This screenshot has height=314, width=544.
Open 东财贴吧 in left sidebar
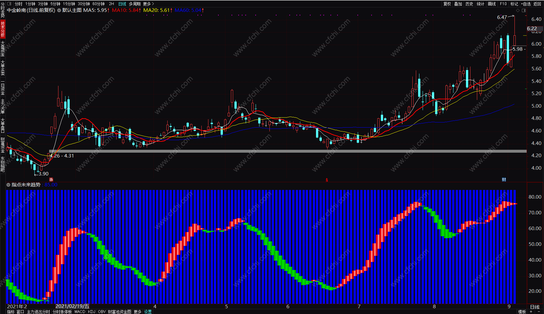[3, 164]
